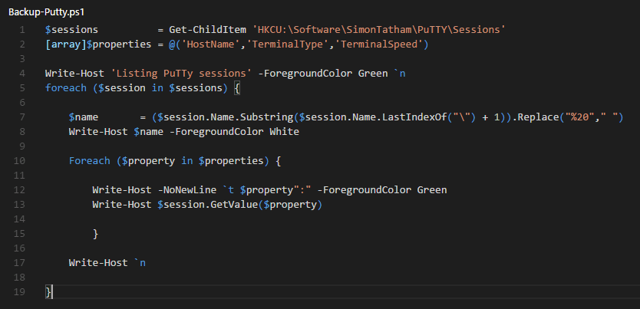Image resolution: width=640 pixels, height=309 pixels.
Task: Click 'HostName' string in properties array
Action: (210, 44)
